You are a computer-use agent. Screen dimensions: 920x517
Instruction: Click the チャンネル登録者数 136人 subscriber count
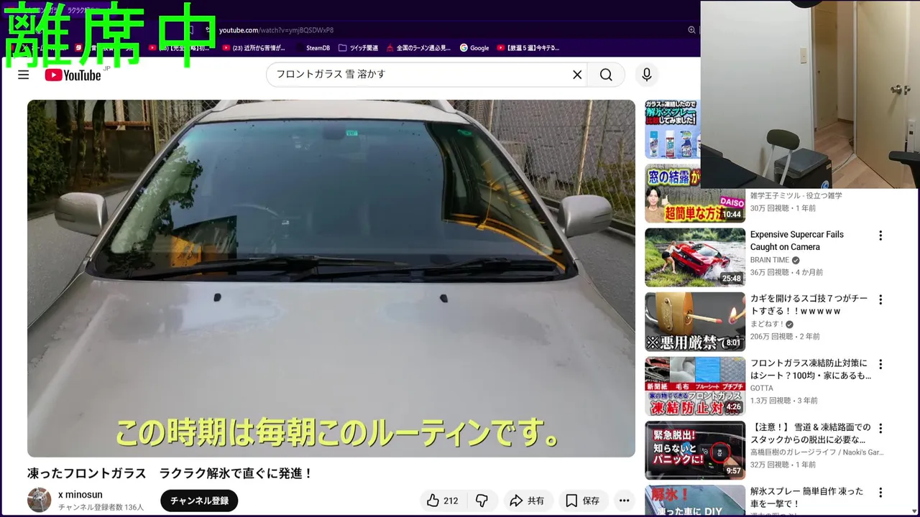pos(101,507)
